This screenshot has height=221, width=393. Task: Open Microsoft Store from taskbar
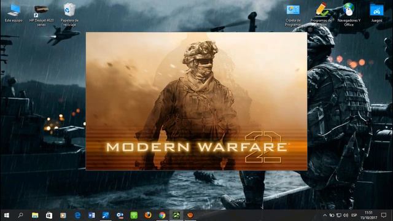coord(49,215)
